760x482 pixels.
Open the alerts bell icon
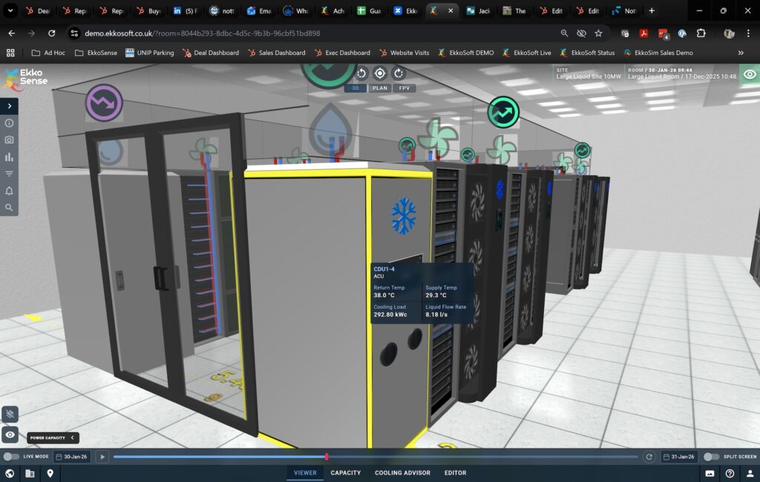click(9, 191)
